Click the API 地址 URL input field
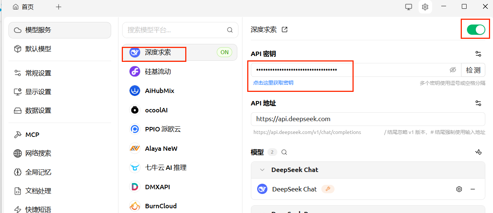Image resolution: width=493 pixels, height=213 pixels. [368, 119]
